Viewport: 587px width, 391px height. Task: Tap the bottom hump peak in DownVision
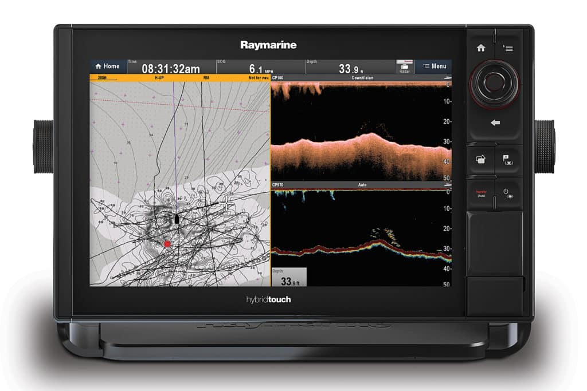pyautogui.click(x=371, y=135)
